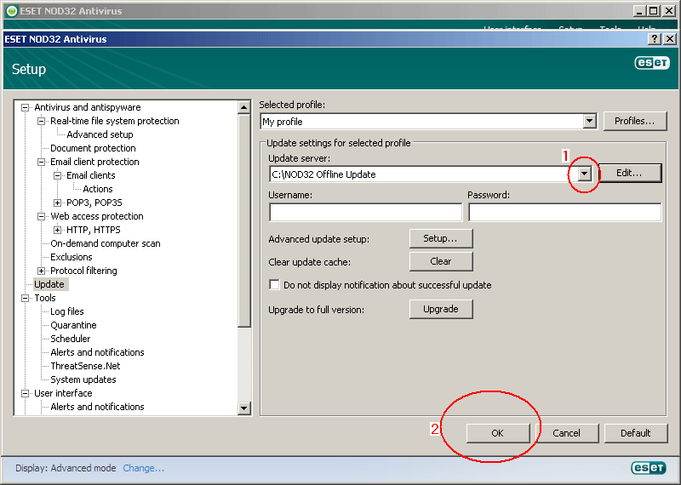681x485 pixels.
Task: Expand the POP3, POP3S node
Action: (x=57, y=203)
